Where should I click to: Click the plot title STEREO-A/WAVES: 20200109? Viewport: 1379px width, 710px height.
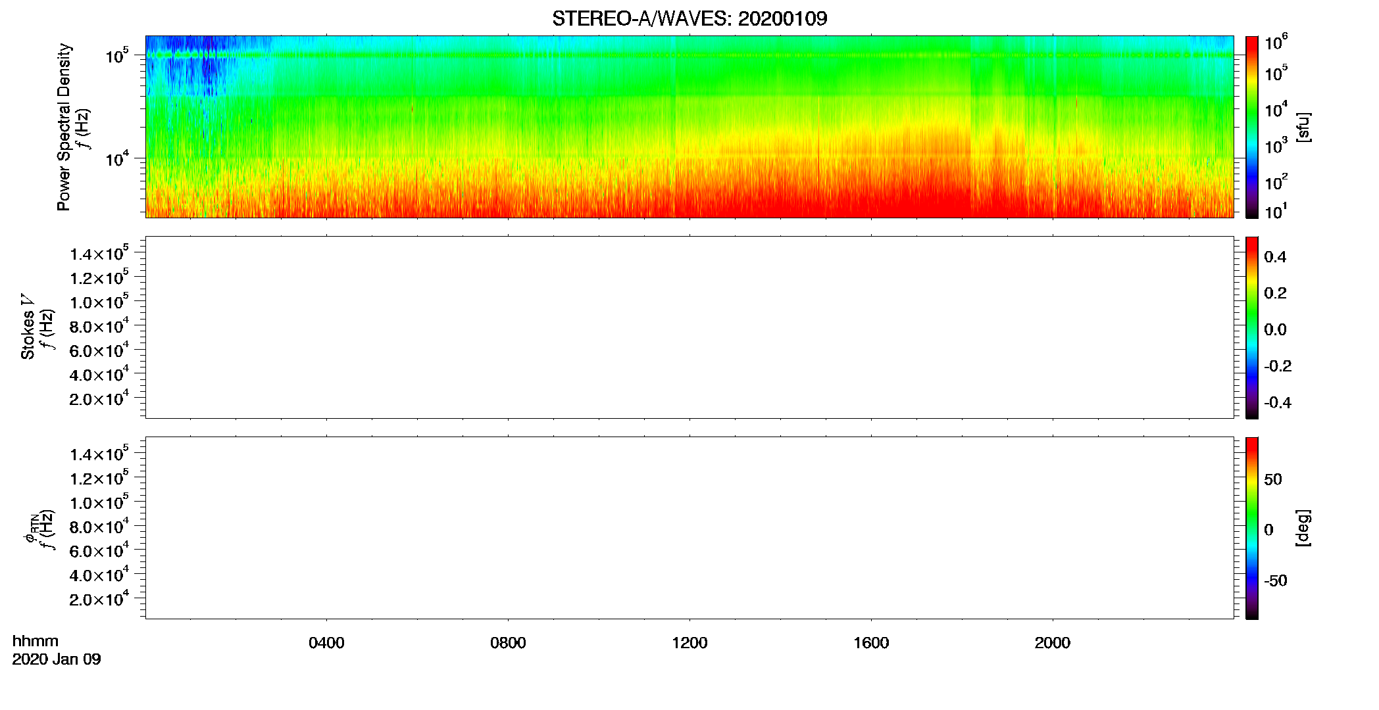[x=689, y=18]
